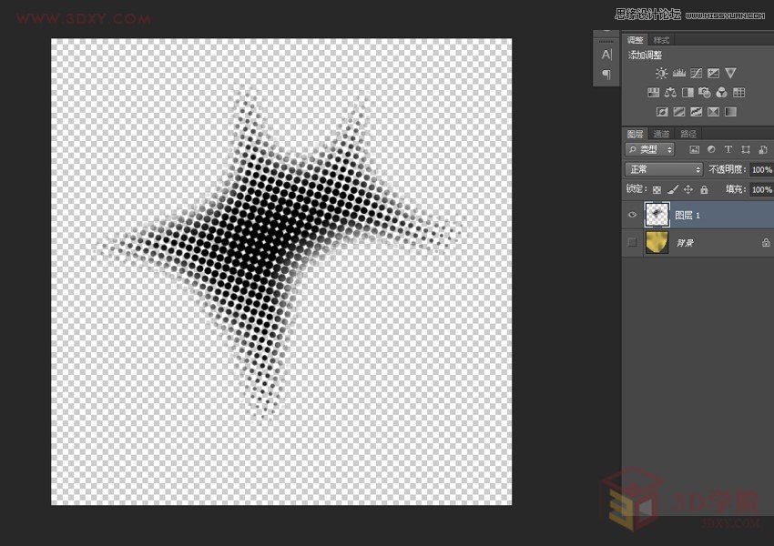Add Selective Color adjustment

coord(713,112)
